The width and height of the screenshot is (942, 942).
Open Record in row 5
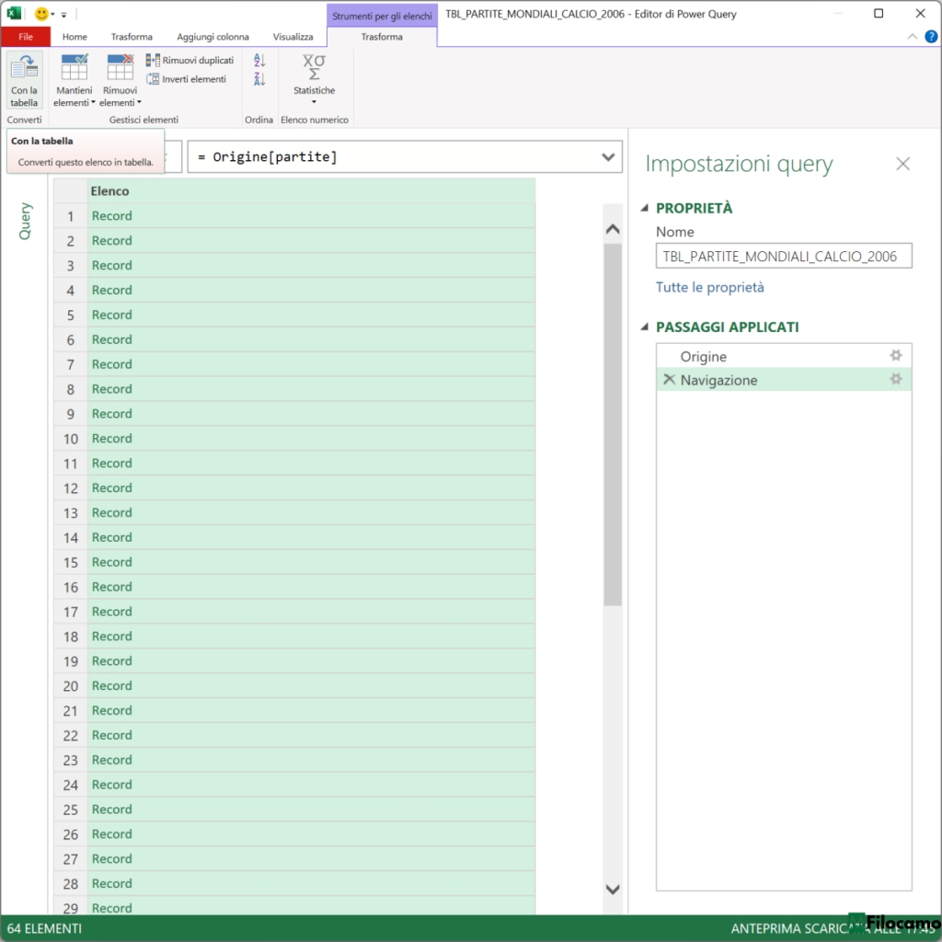pyautogui.click(x=111, y=315)
